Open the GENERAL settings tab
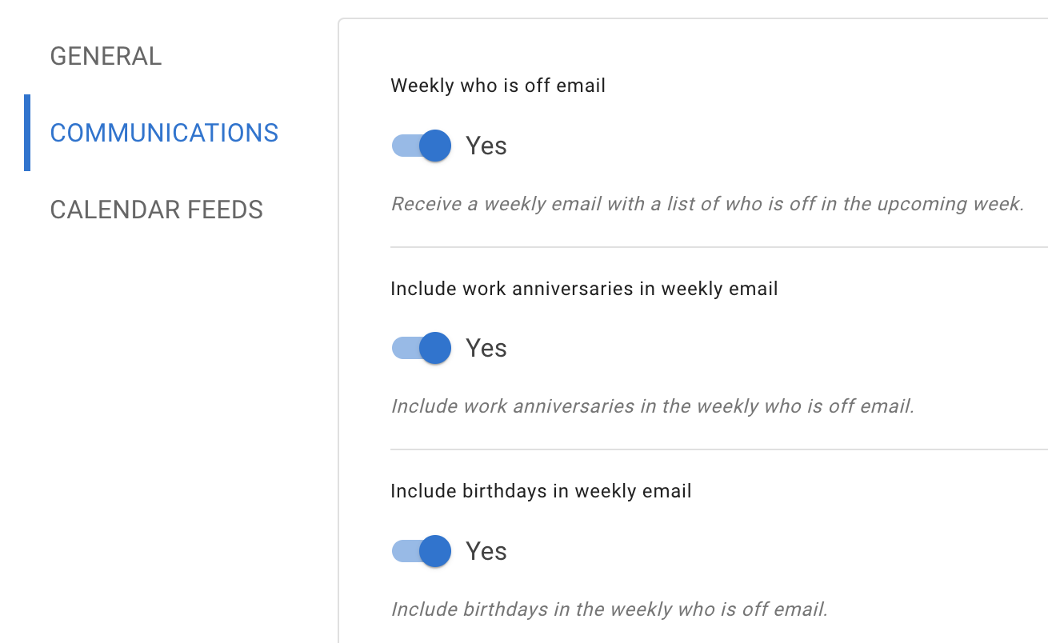 (x=105, y=56)
